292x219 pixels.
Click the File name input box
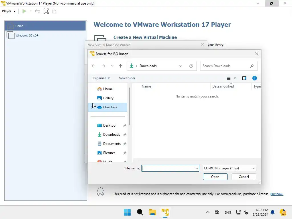point(170,168)
